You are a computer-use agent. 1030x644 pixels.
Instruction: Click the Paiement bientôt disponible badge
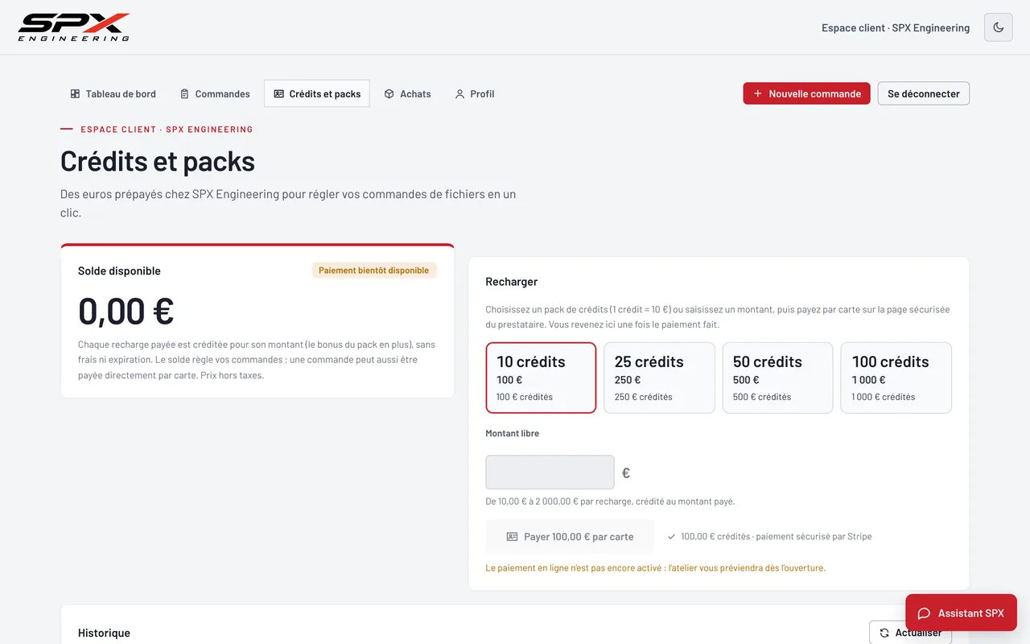coord(374,270)
